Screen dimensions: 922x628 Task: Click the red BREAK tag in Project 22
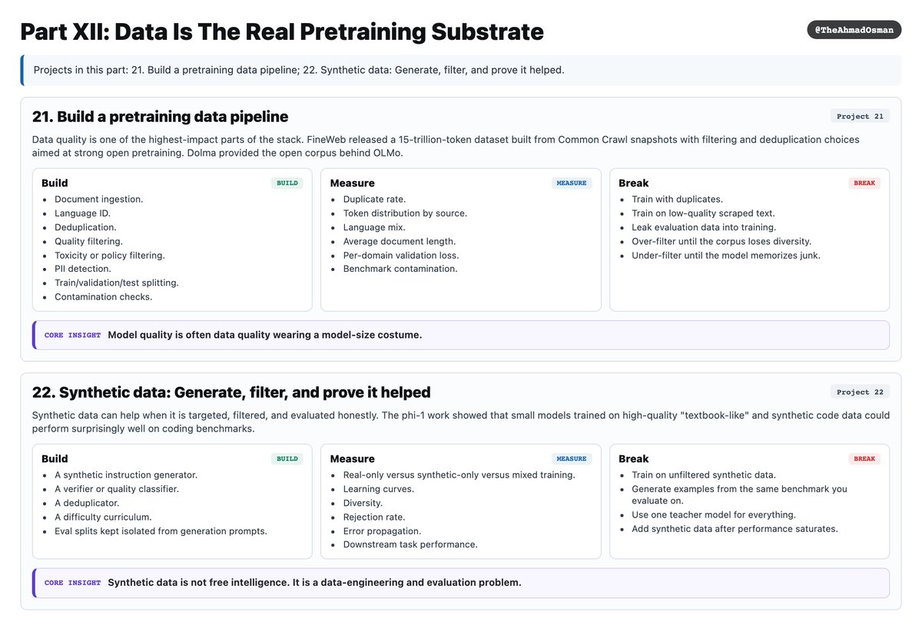coord(864,459)
